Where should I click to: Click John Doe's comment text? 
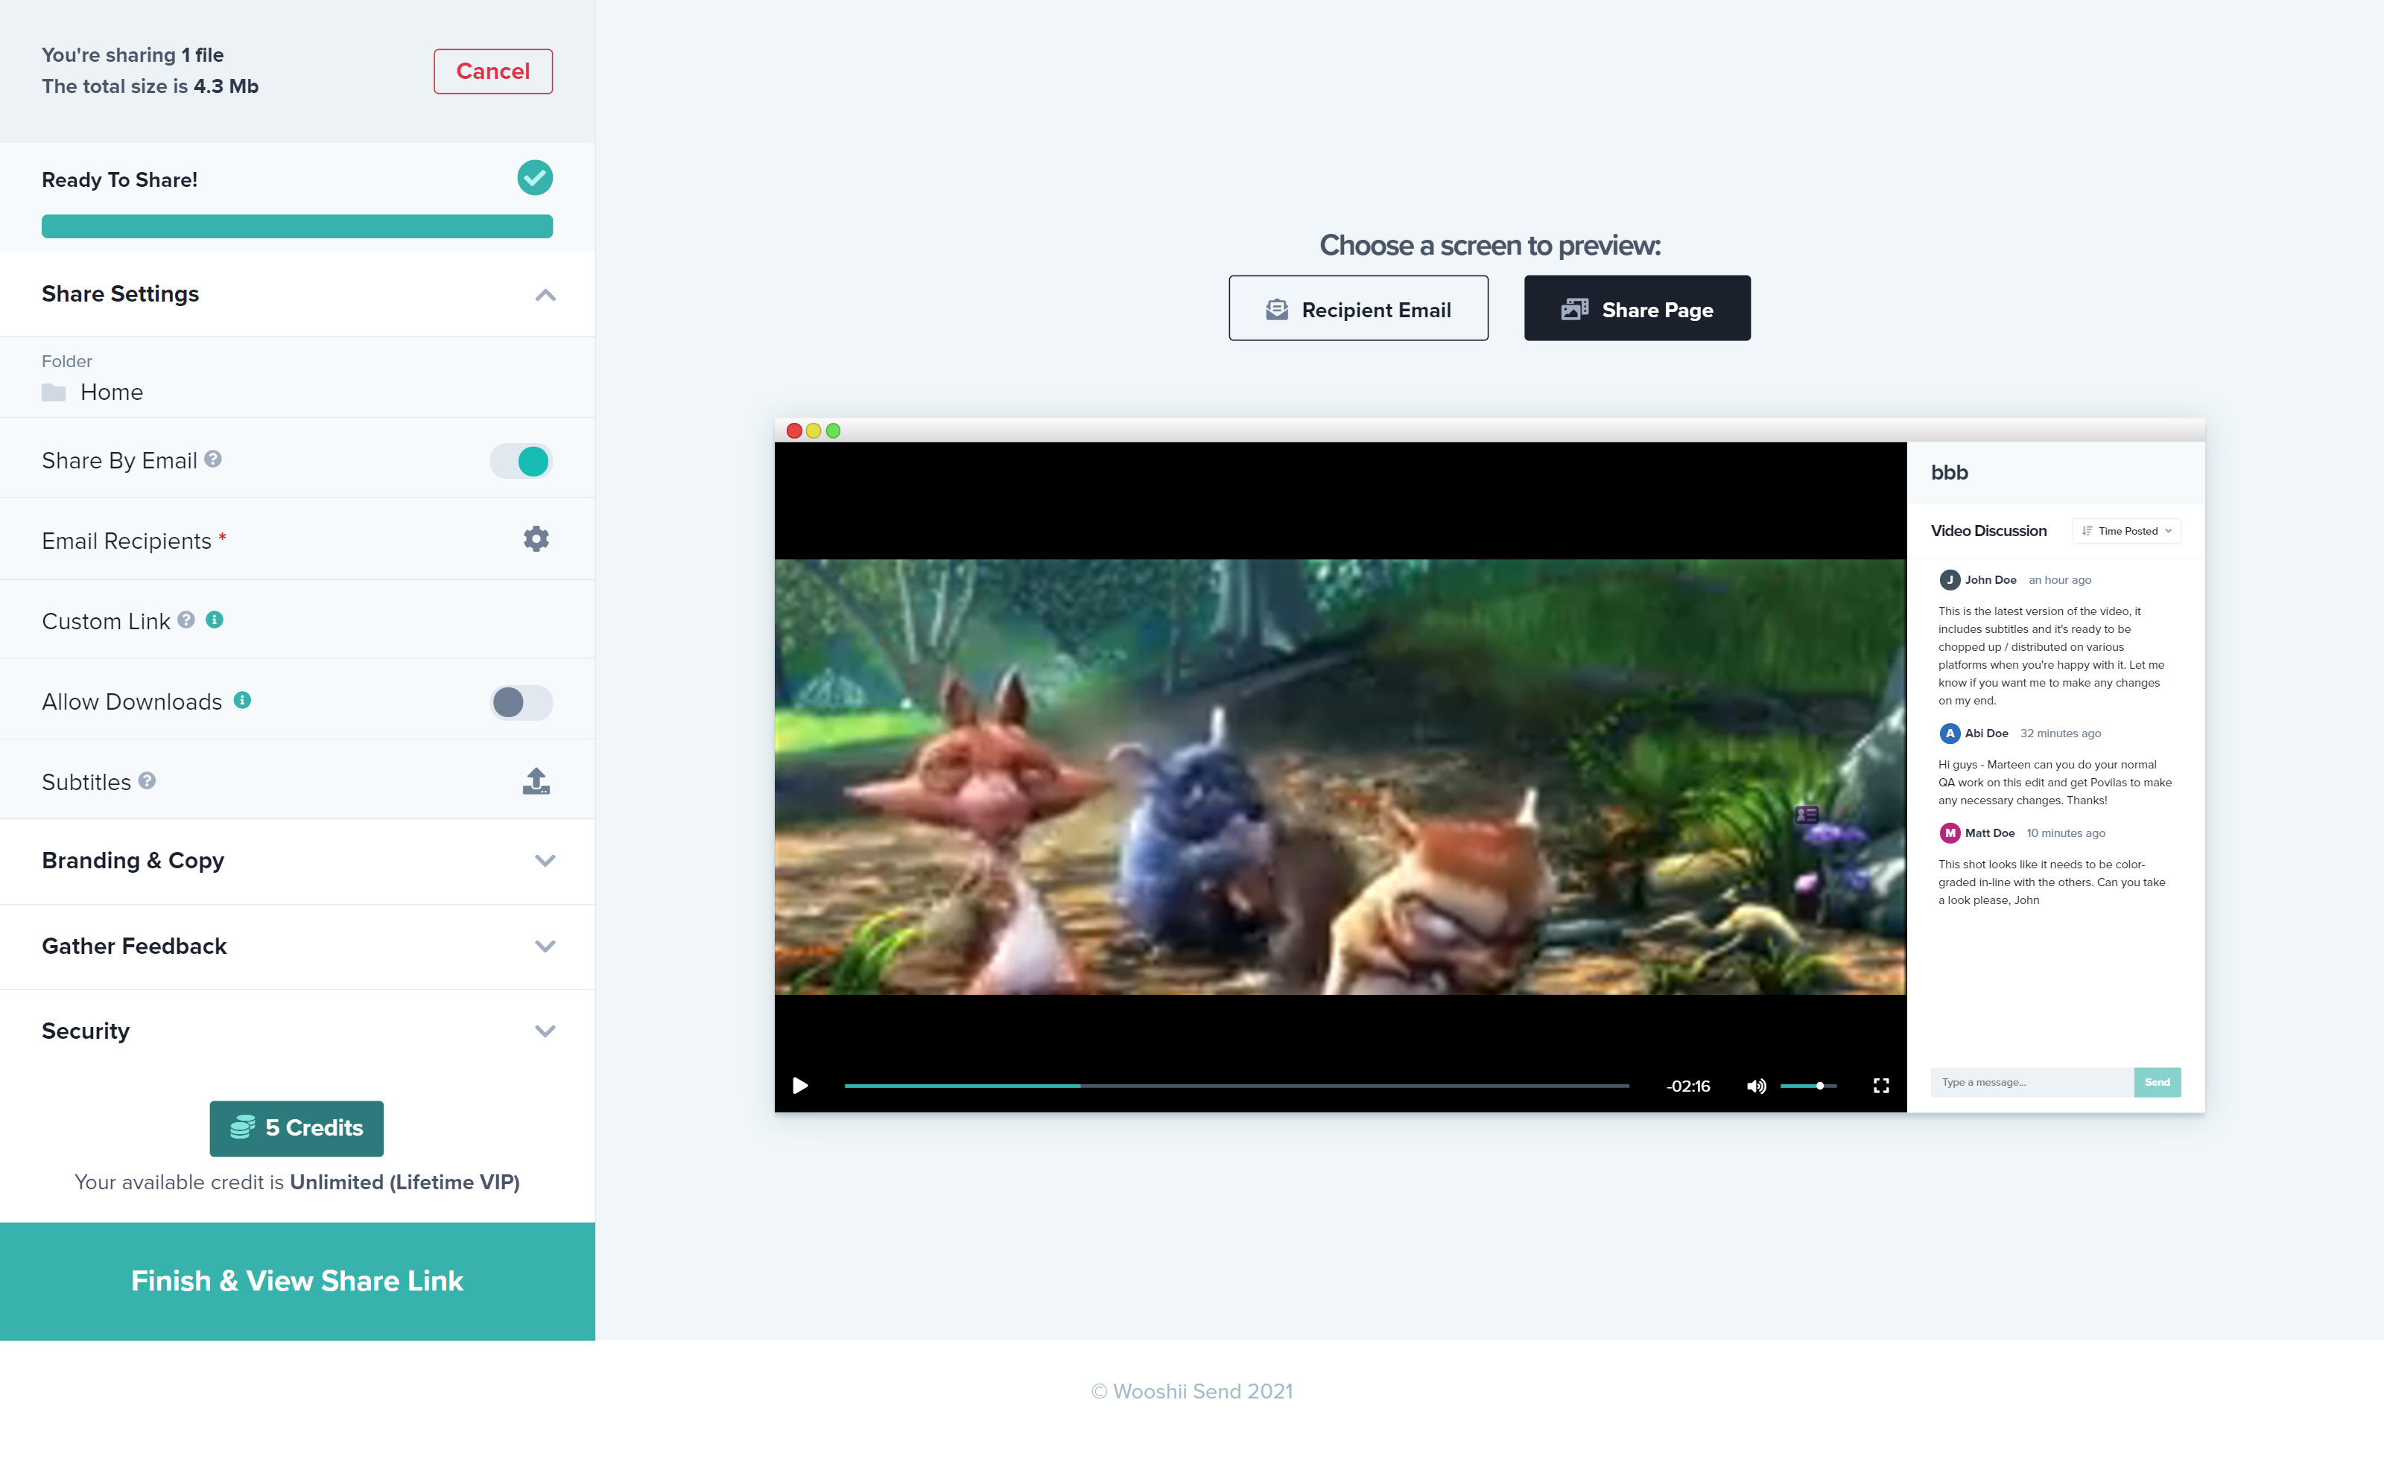(2051, 656)
